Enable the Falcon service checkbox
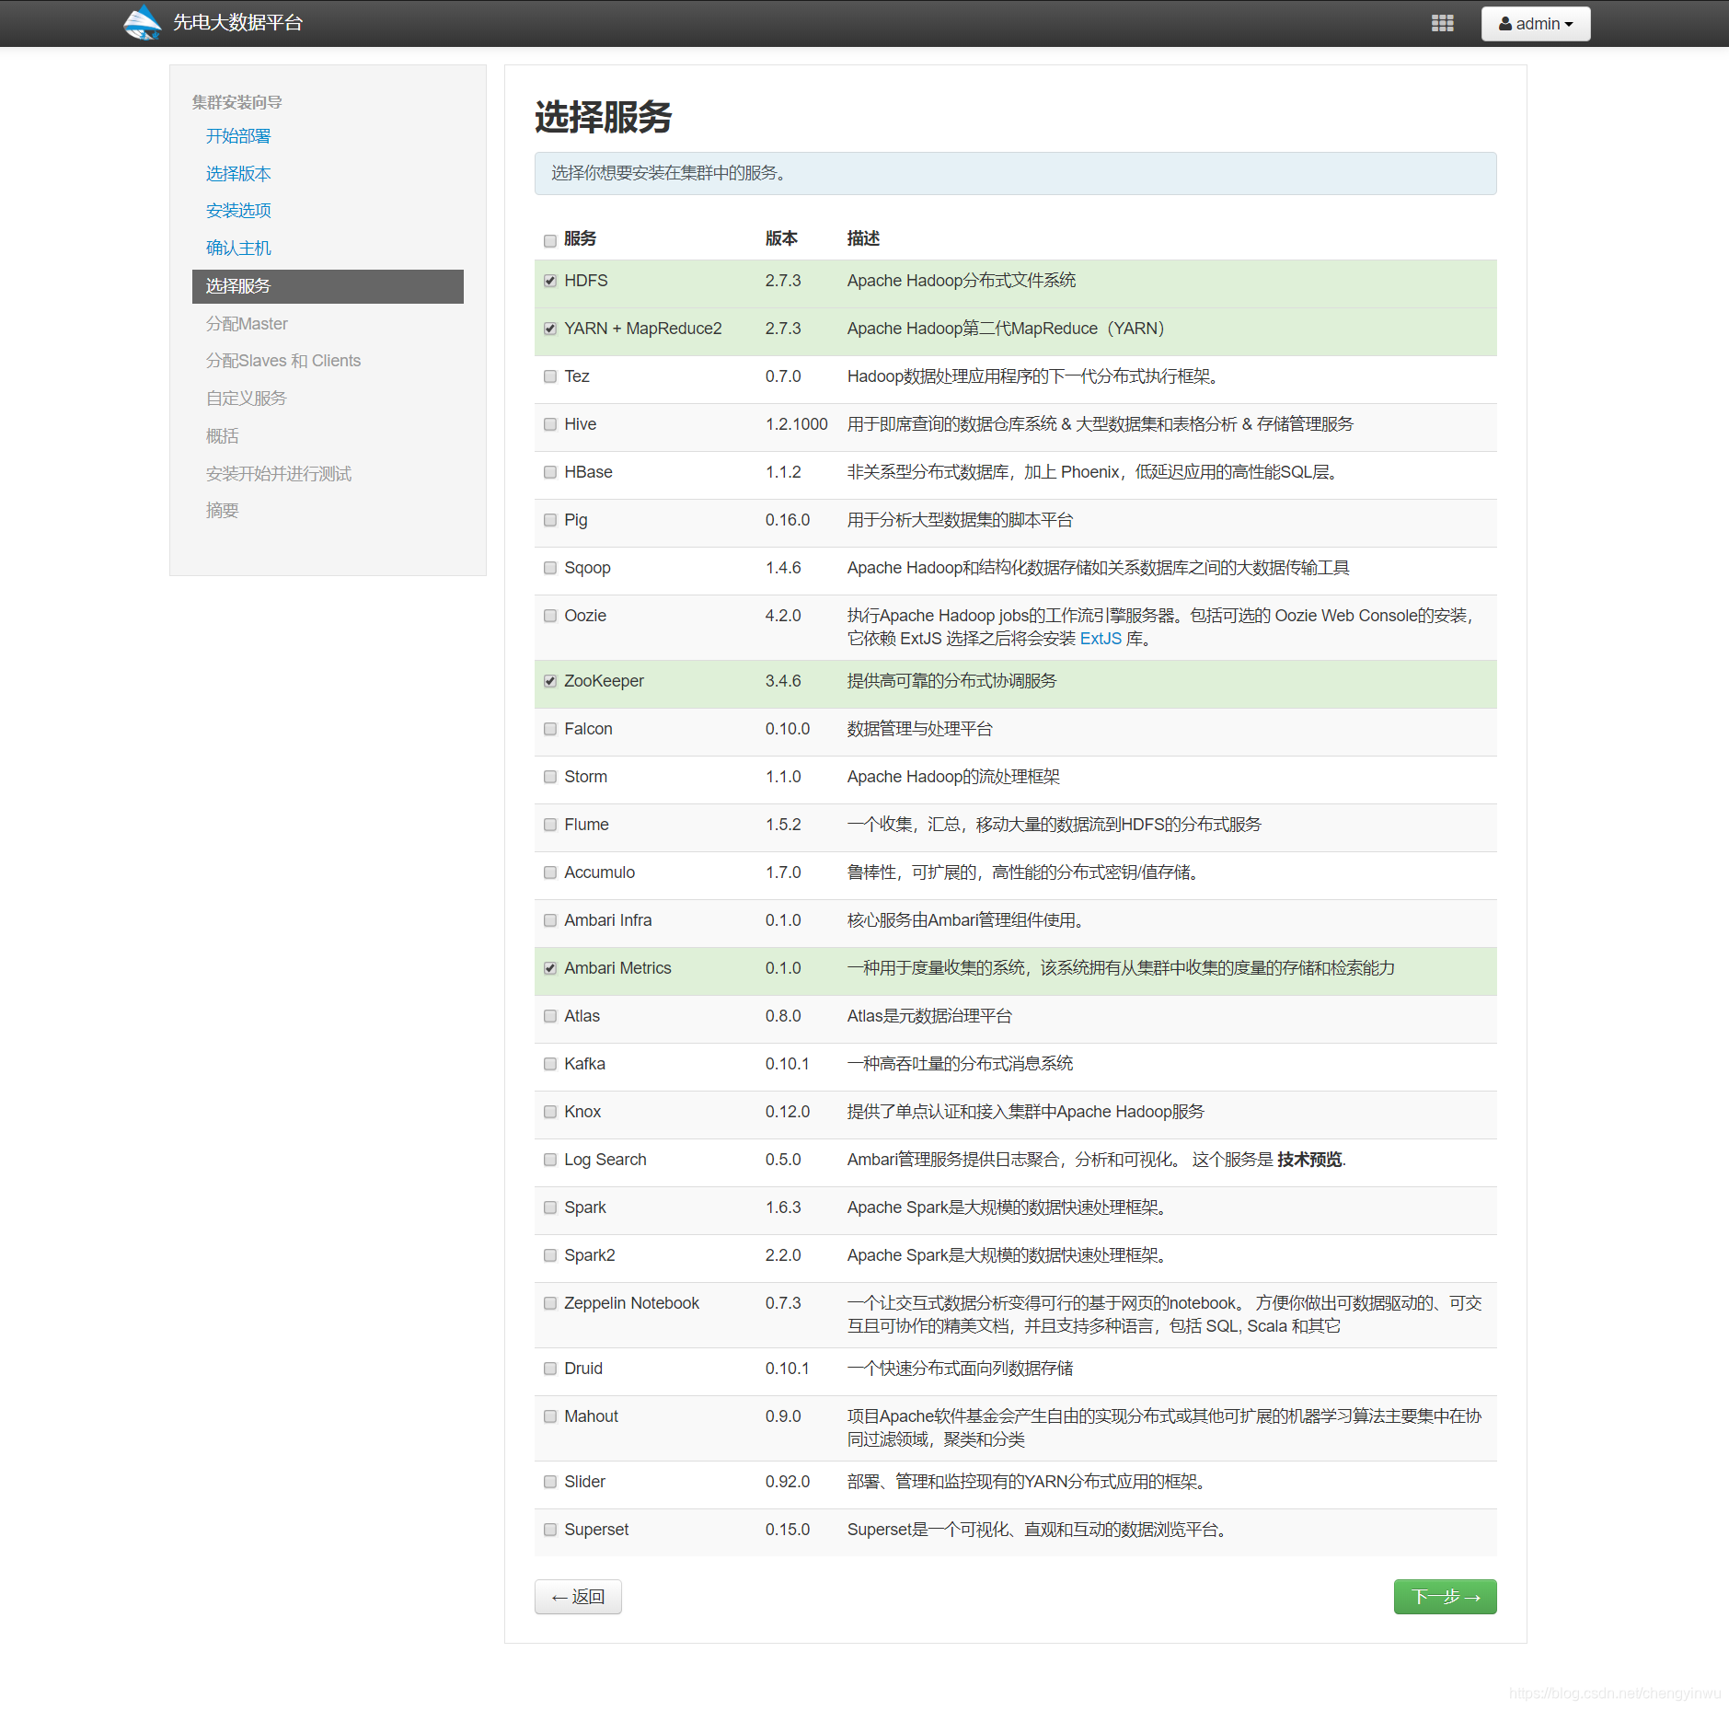Screen dimensions: 1729x1710 [550, 729]
